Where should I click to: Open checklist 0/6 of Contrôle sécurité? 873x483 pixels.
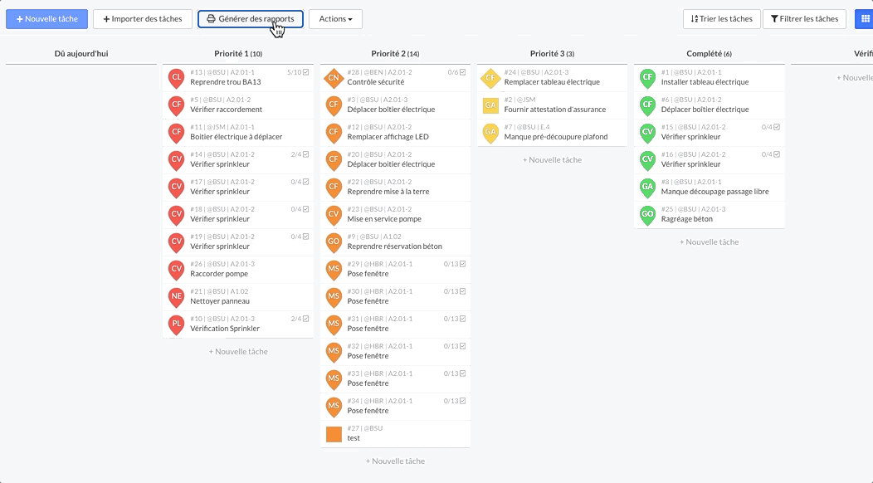[456, 72]
